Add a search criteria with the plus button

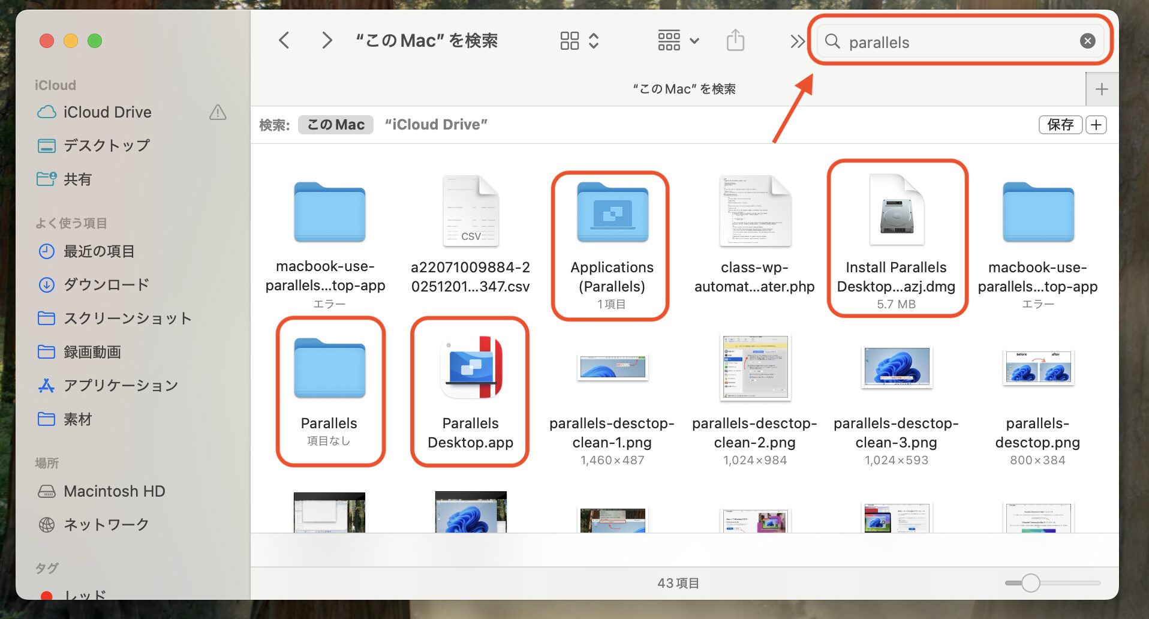(1096, 125)
